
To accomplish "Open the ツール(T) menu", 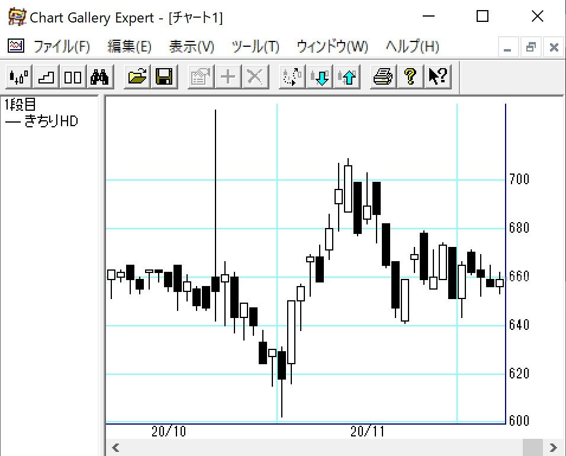I will tap(255, 47).
